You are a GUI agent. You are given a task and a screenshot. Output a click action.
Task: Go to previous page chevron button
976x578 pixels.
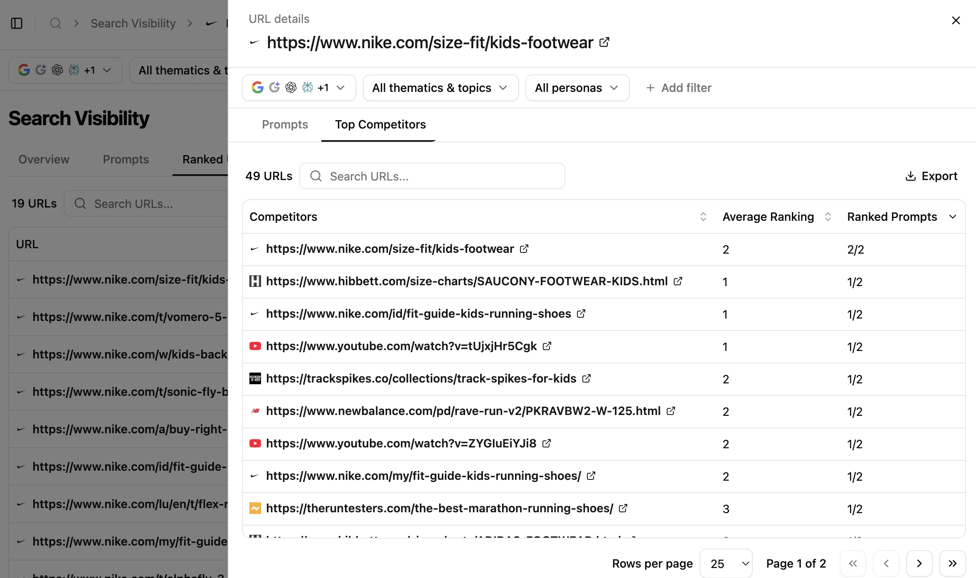click(886, 563)
